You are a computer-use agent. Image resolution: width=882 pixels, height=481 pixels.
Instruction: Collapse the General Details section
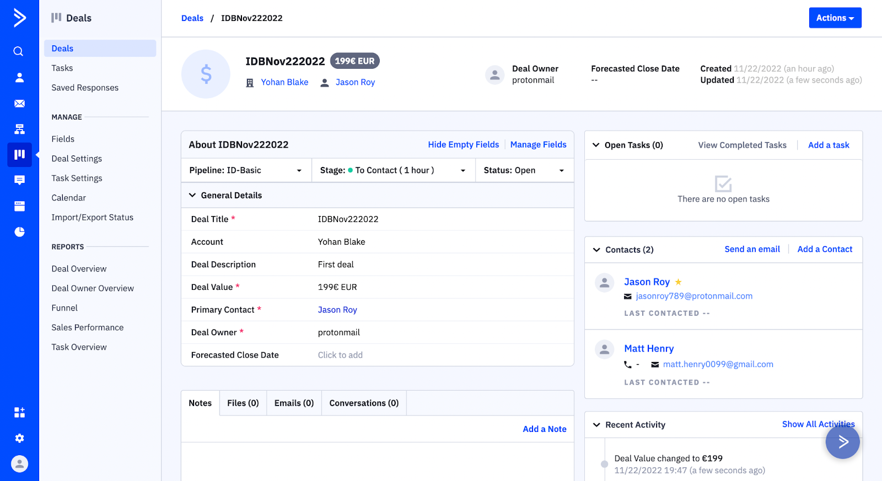click(192, 195)
